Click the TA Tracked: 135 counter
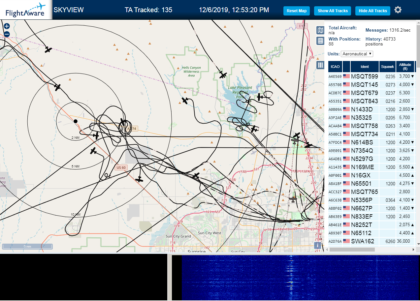The width and height of the screenshot is (420, 301). click(148, 10)
